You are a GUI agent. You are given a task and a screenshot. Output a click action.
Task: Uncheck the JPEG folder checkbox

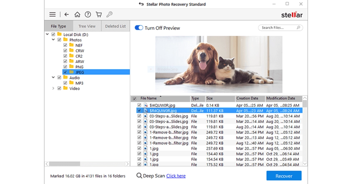[x=65, y=72]
